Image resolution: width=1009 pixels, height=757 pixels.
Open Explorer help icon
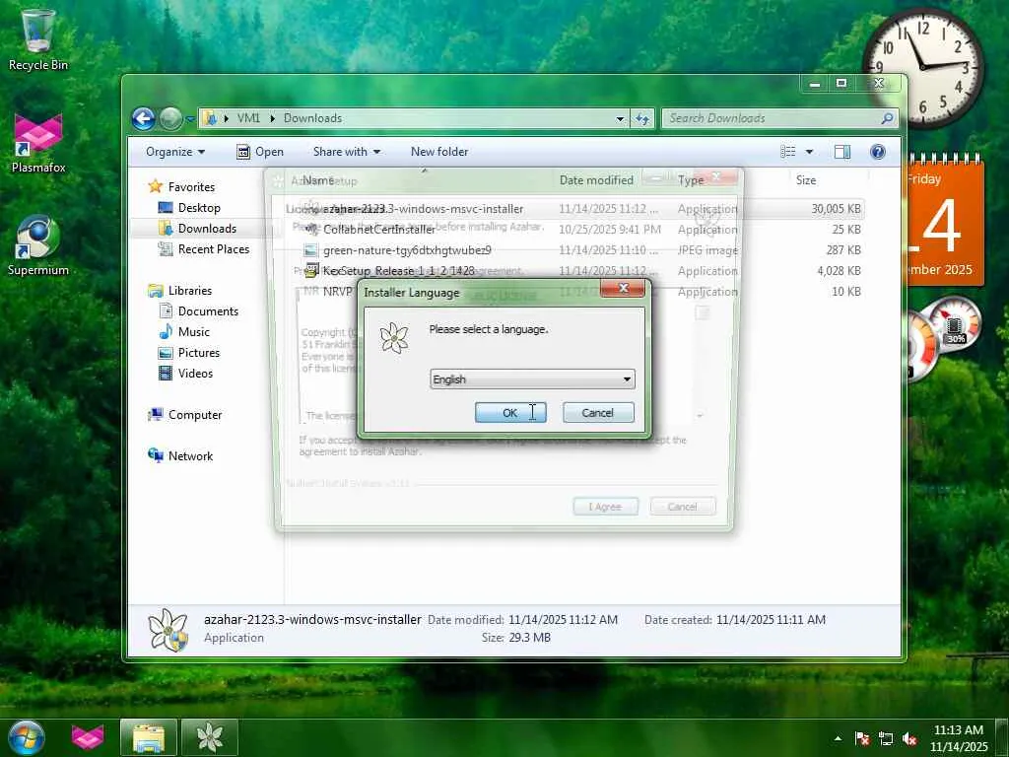pos(878,152)
